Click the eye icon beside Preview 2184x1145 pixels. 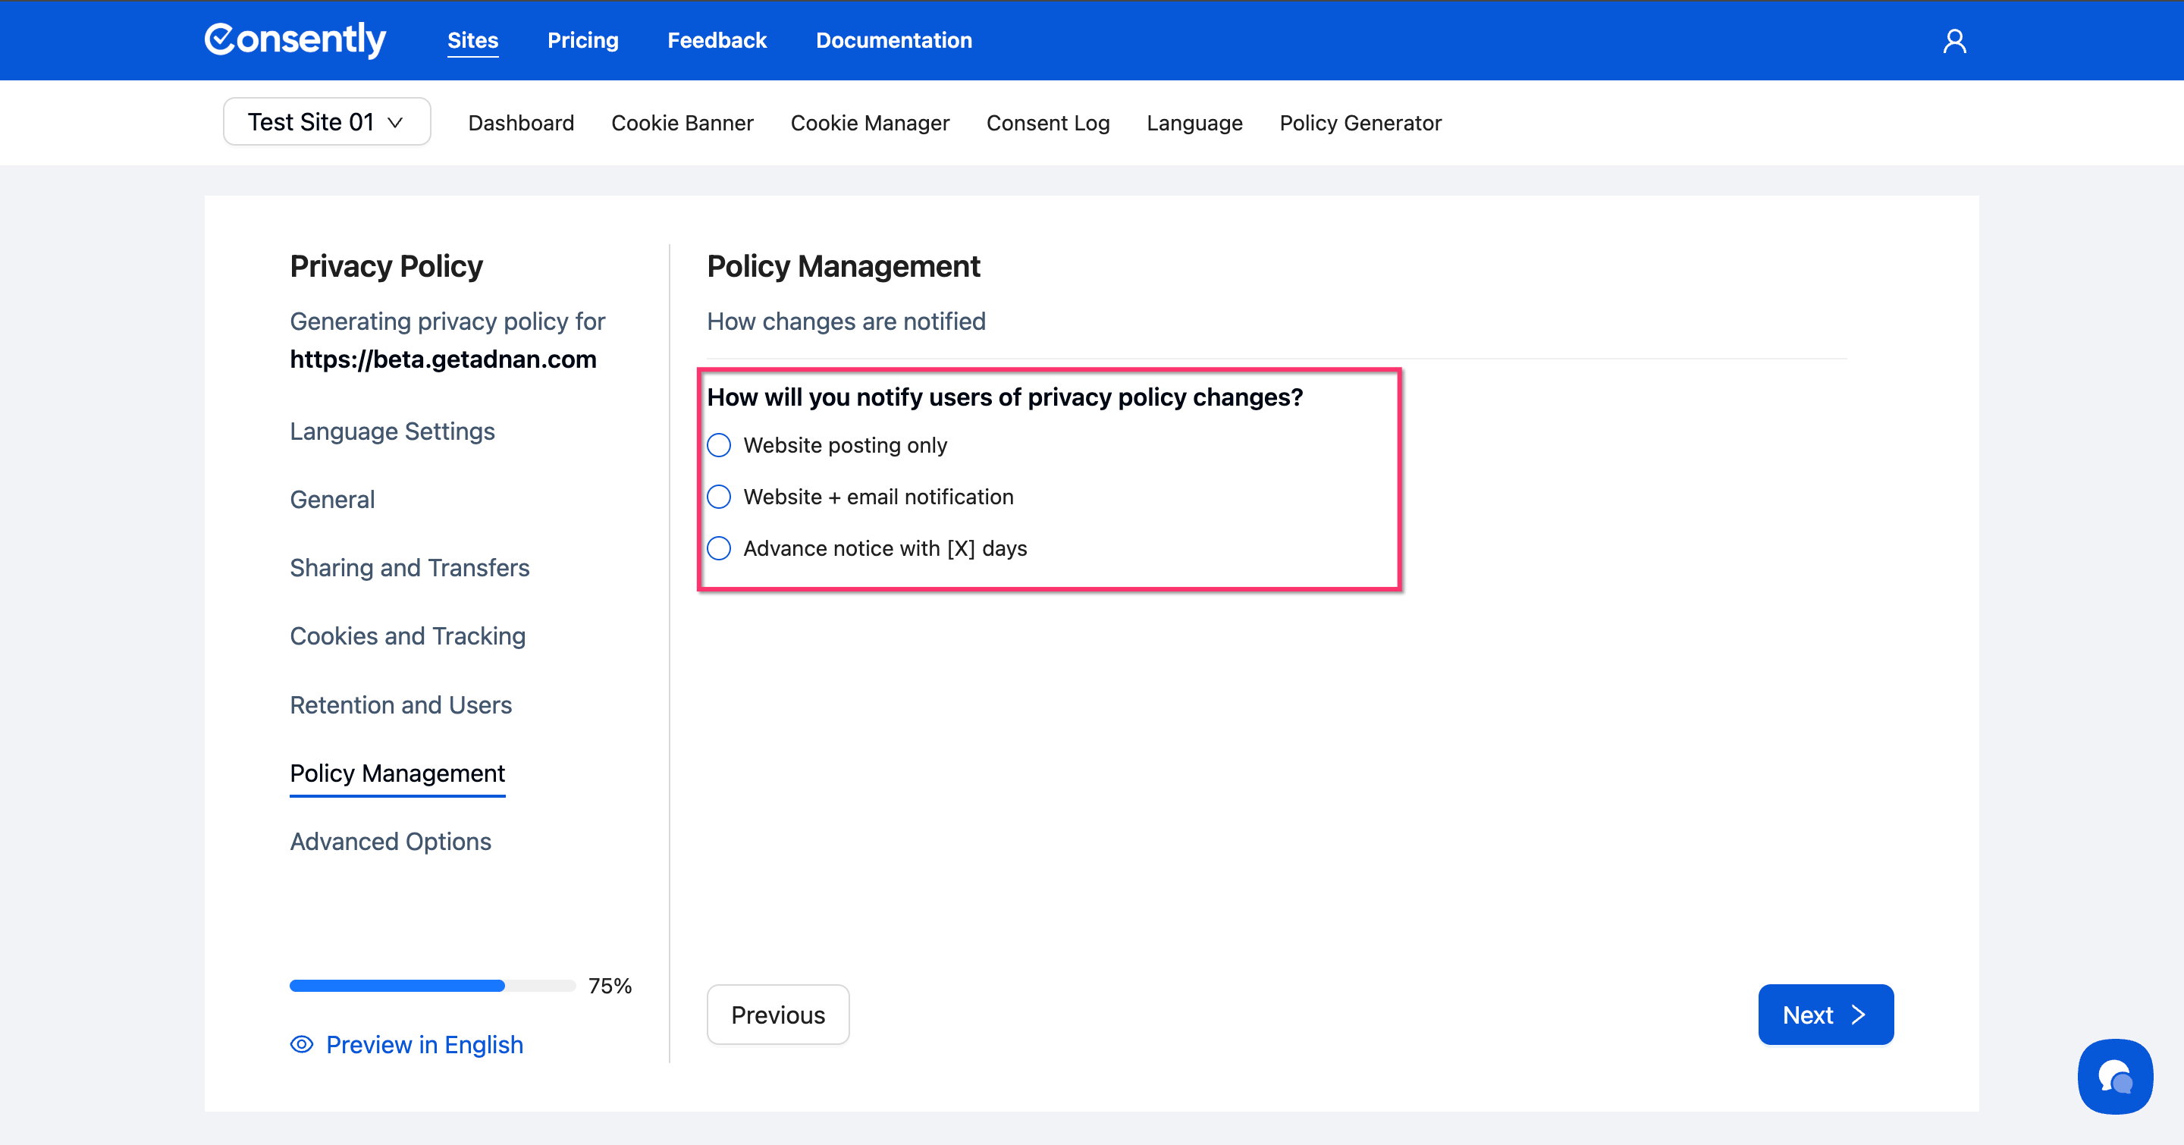(x=302, y=1044)
